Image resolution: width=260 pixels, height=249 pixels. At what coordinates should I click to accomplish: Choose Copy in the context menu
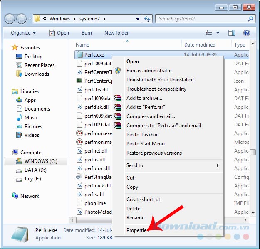(132, 187)
